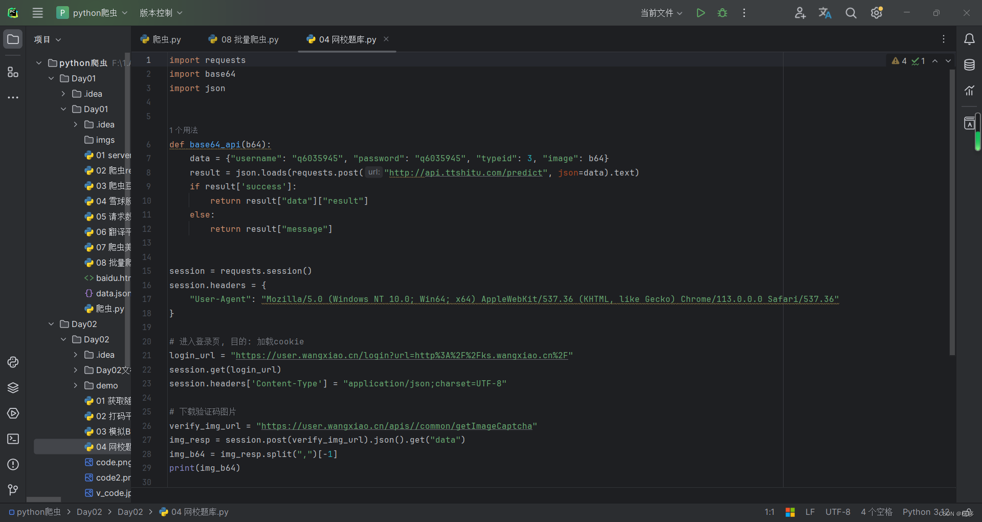Open the translation tool icon
This screenshot has width=982, height=522.
click(825, 13)
